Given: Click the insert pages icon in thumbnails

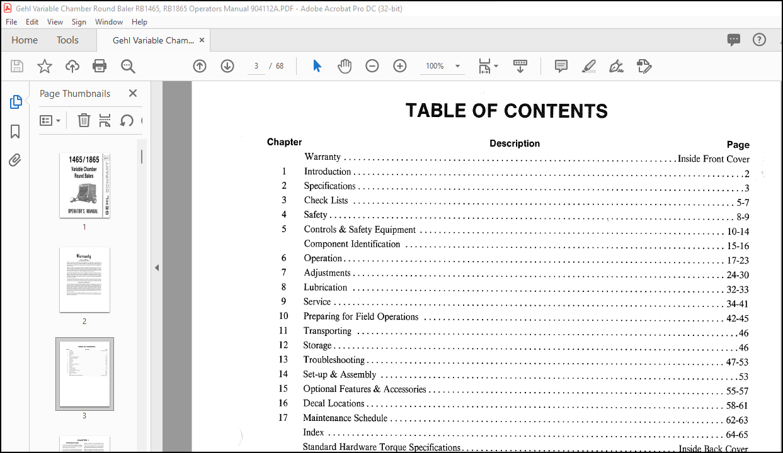Looking at the screenshot, I should pyautogui.click(x=105, y=120).
